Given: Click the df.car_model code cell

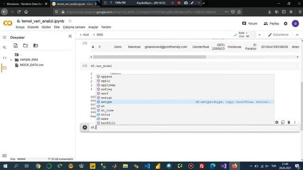Looking at the screenshot, I should (195, 66).
